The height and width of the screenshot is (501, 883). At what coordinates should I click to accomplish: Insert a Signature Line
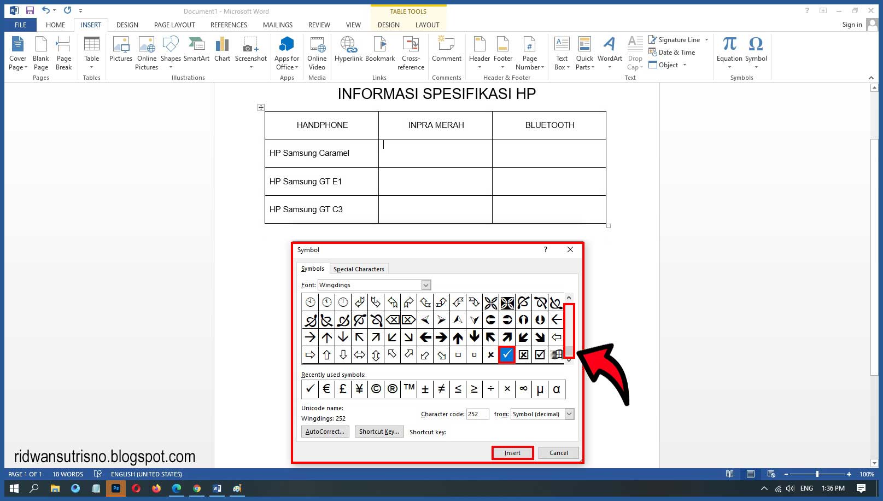[678, 39]
